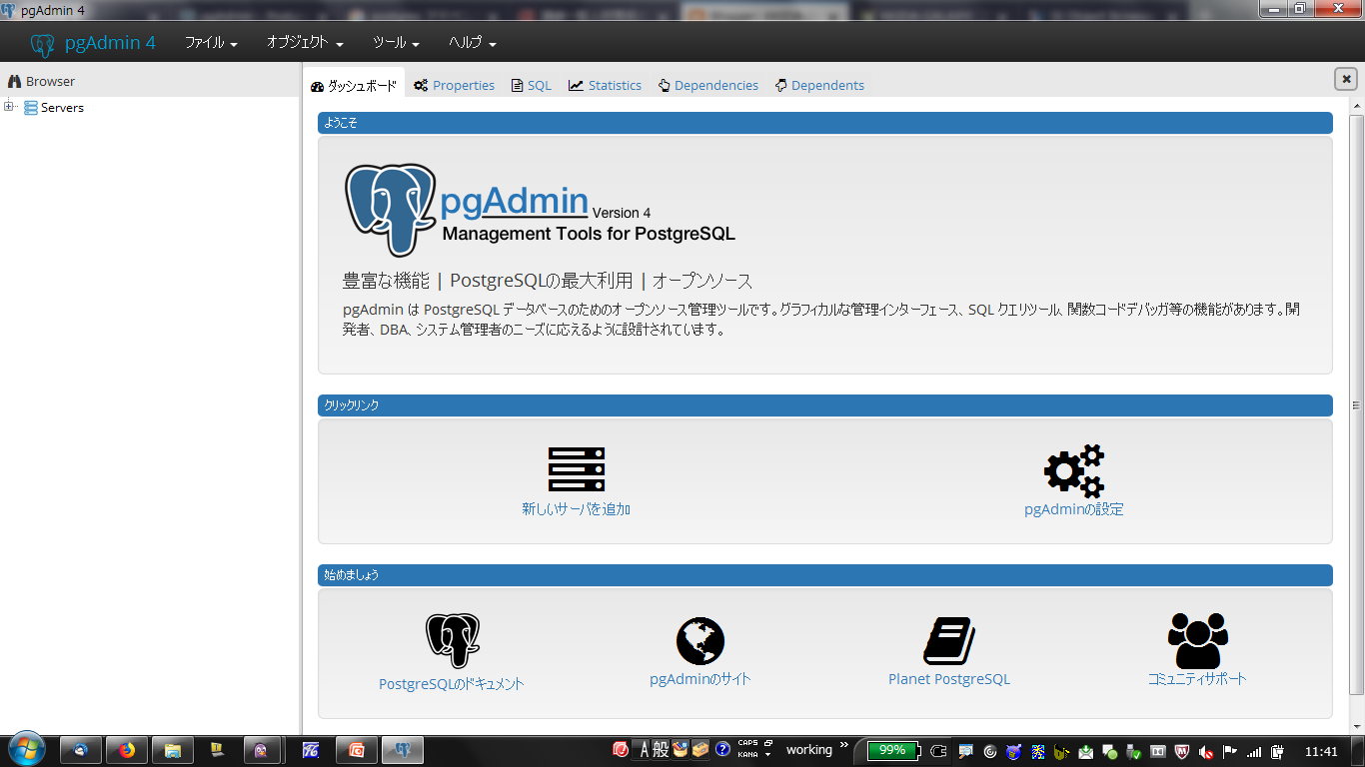Open the SQL tab
The width and height of the screenshot is (1365, 767).
(x=531, y=86)
